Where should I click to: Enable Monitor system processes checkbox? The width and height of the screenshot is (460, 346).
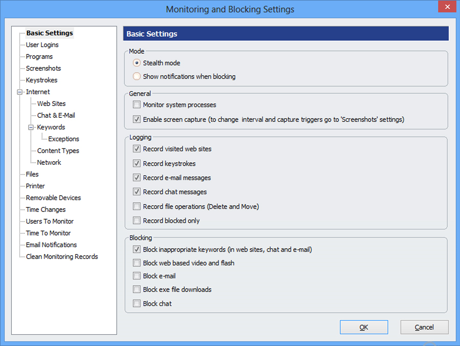click(x=137, y=105)
